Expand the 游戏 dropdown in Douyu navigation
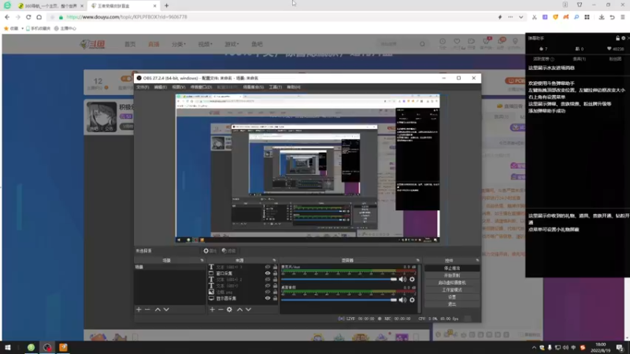Image resolution: width=630 pixels, height=354 pixels. pos(232,44)
